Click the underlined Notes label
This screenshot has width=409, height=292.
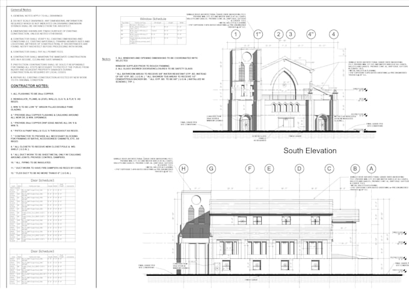click(x=106, y=59)
